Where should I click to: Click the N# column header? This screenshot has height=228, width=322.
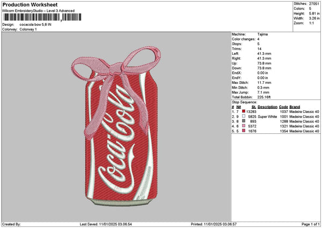238,106
